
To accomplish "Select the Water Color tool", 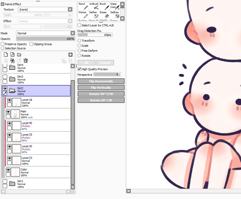I will click(x=115, y=6).
